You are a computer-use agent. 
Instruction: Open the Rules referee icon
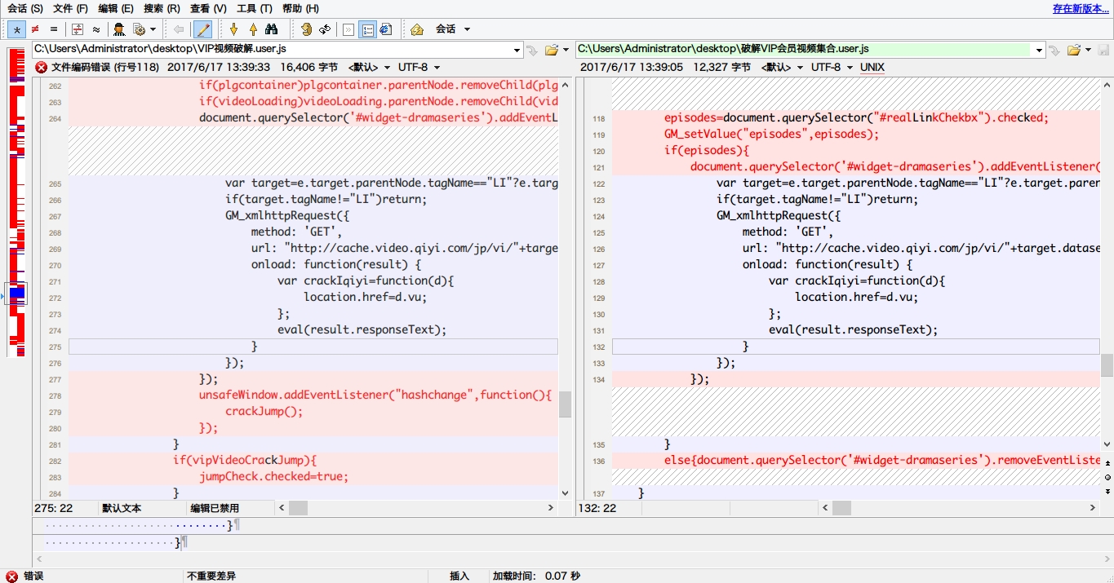tap(119, 29)
